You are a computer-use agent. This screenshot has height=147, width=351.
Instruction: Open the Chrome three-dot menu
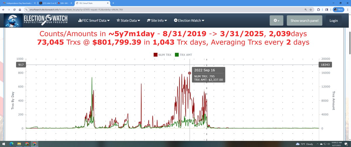click(347, 9)
